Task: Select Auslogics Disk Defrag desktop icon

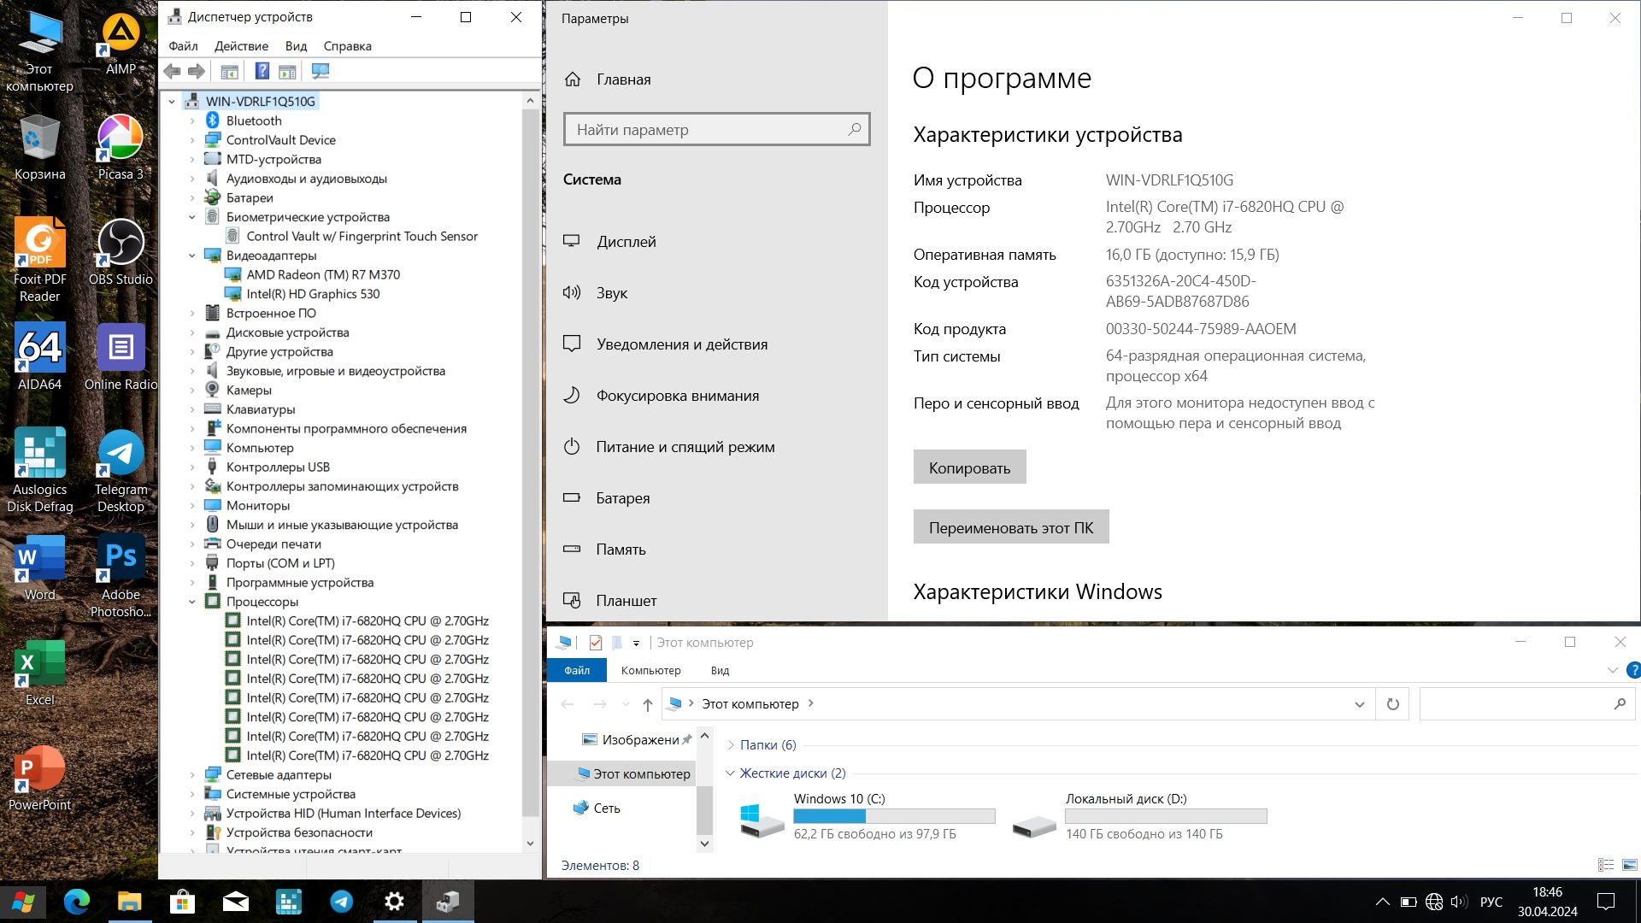Action: [39, 470]
